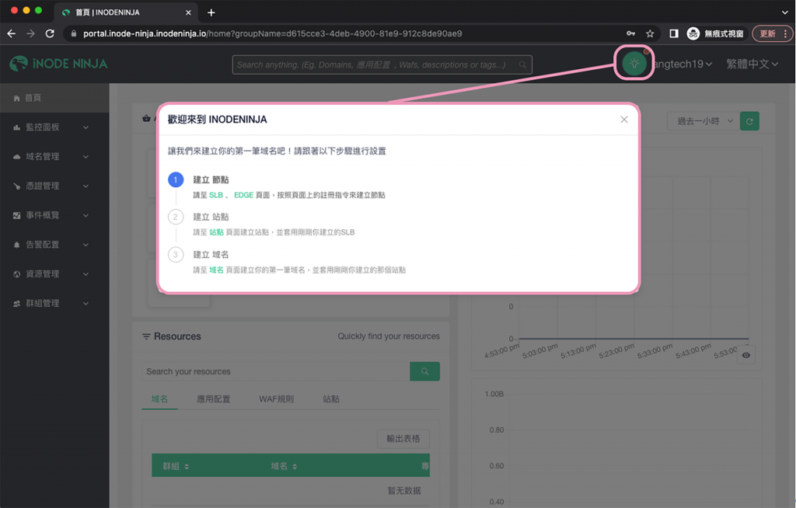Sort by the 域名 column arrows

(x=295, y=466)
